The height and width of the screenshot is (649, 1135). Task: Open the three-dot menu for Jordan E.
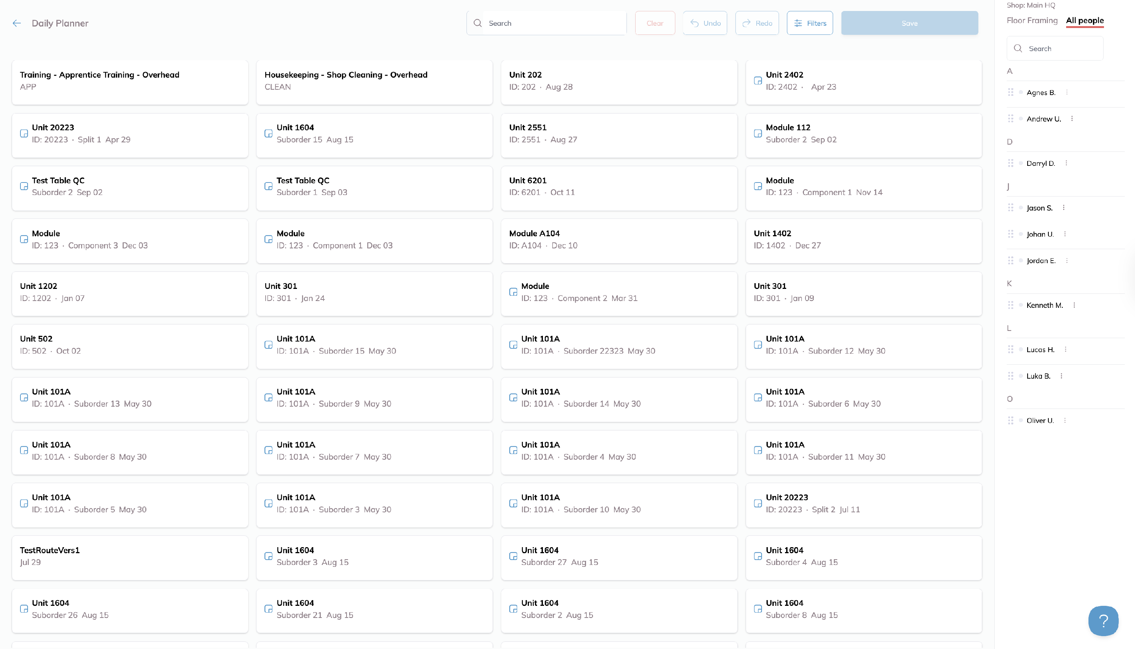[1067, 261]
